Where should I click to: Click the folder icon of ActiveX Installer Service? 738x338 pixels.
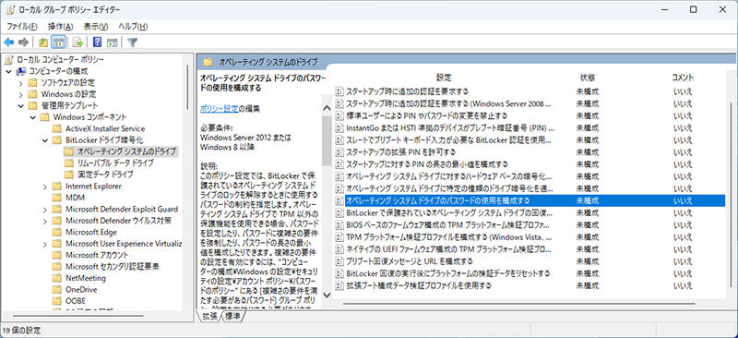click(57, 128)
